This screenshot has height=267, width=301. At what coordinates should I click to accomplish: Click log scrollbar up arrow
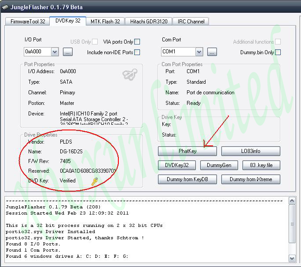[292, 201]
